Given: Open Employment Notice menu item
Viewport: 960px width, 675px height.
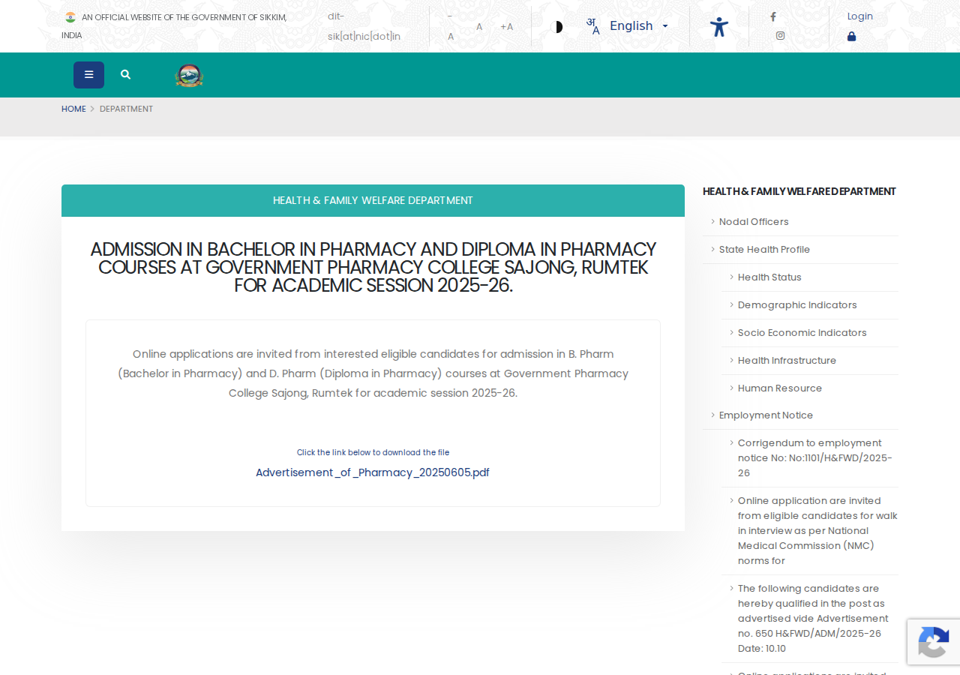Looking at the screenshot, I should click(766, 415).
